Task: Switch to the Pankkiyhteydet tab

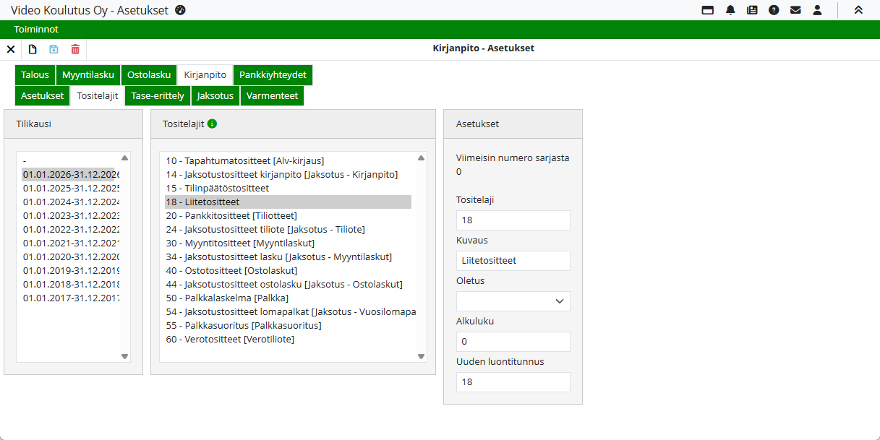Action: click(273, 75)
